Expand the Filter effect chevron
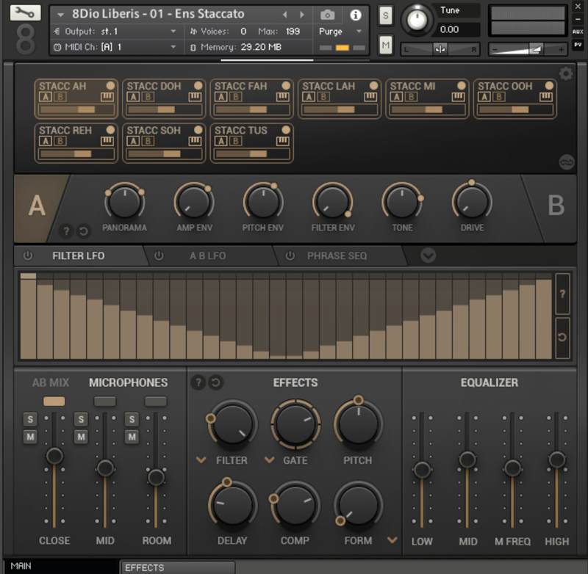The image size is (588, 574). coord(201,459)
